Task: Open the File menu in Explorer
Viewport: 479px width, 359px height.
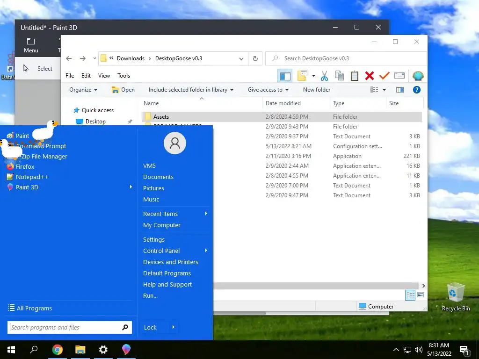Action: [x=70, y=76]
